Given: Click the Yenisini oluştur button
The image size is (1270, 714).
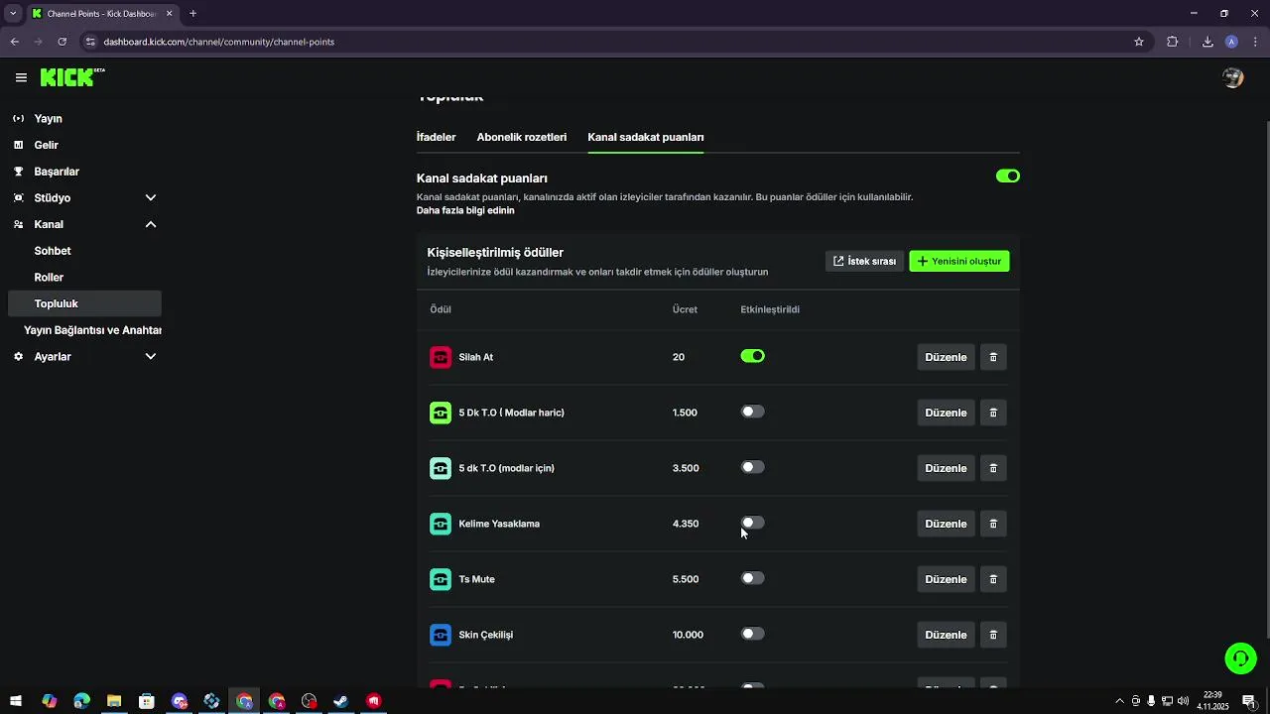Looking at the screenshot, I should [x=959, y=261].
